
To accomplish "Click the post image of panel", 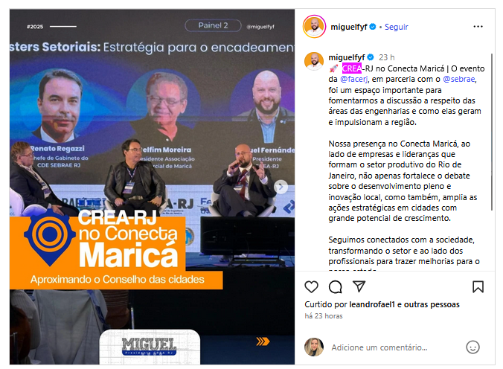I will tap(152, 187).
